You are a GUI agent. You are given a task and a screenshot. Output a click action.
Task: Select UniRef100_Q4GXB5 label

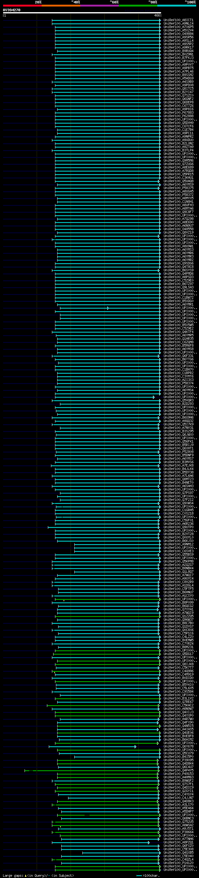click(178, 852)
